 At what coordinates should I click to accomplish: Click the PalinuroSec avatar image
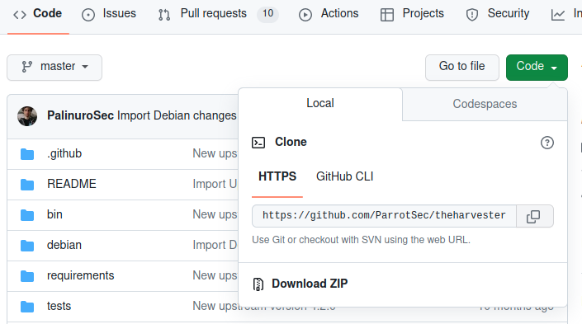click(27, 116)
